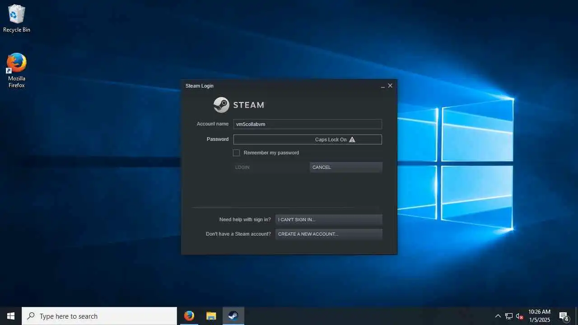Screen dimensions: 578x325
Task: Click the Caps Lock warning triangle icon
Action: (352, 139)
